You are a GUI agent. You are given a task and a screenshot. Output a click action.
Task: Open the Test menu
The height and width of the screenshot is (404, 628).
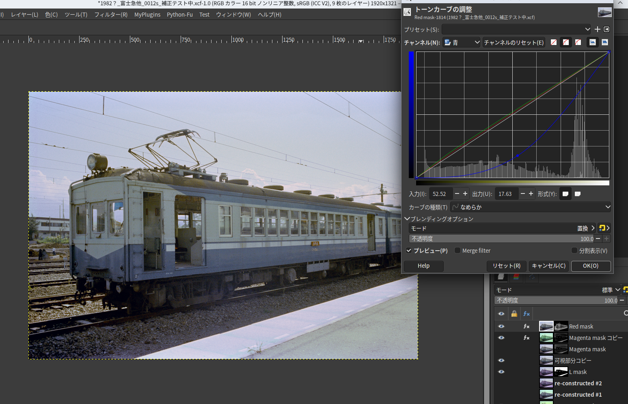pyautogui.click(x=205, y=15)
